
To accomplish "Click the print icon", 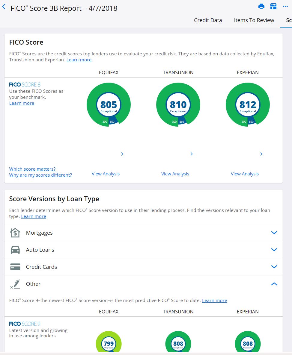I will (261, 6).
